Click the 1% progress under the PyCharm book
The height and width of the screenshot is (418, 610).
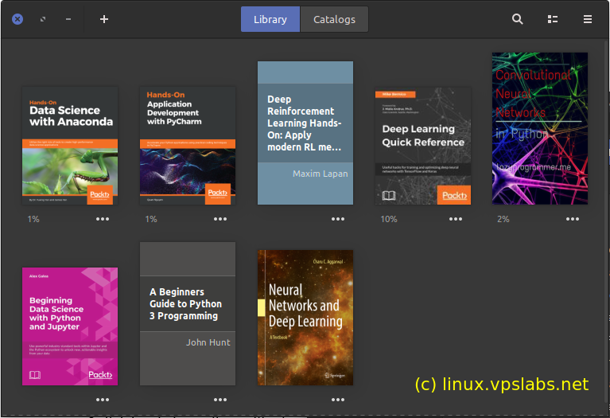pyautogui.click(x=151, y=219)
